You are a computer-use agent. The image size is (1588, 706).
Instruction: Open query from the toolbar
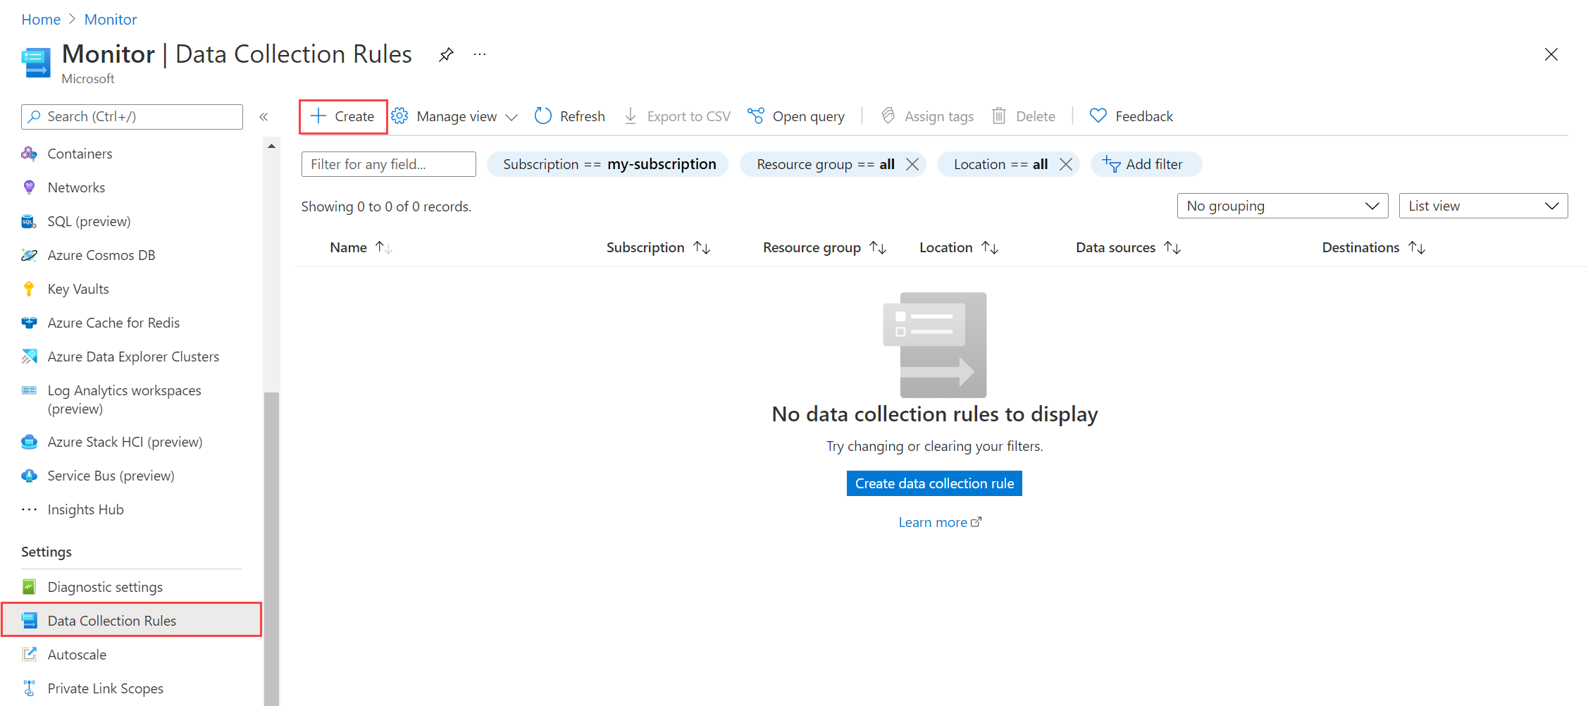coord(796,116)
